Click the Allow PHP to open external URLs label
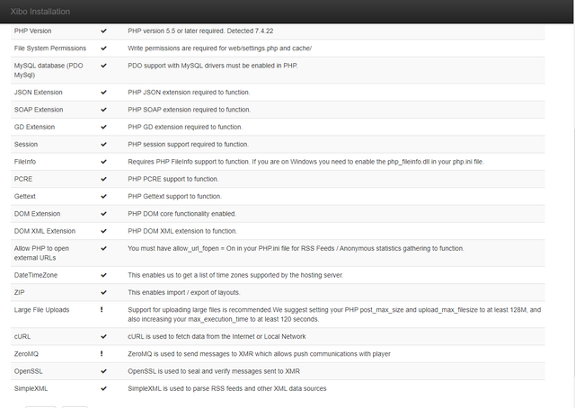This screenshot has height=408, width=575. click(x=41, y=253)
